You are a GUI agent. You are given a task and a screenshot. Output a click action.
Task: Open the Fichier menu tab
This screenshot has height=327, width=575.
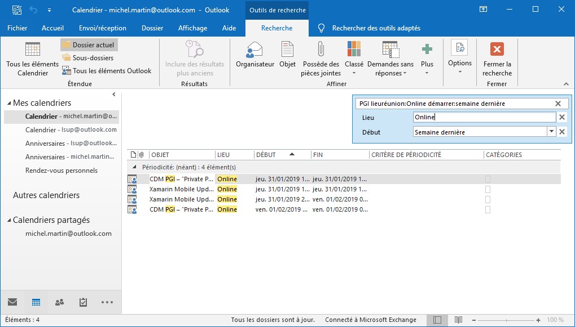pyautogui.click(x=17, y=28)
